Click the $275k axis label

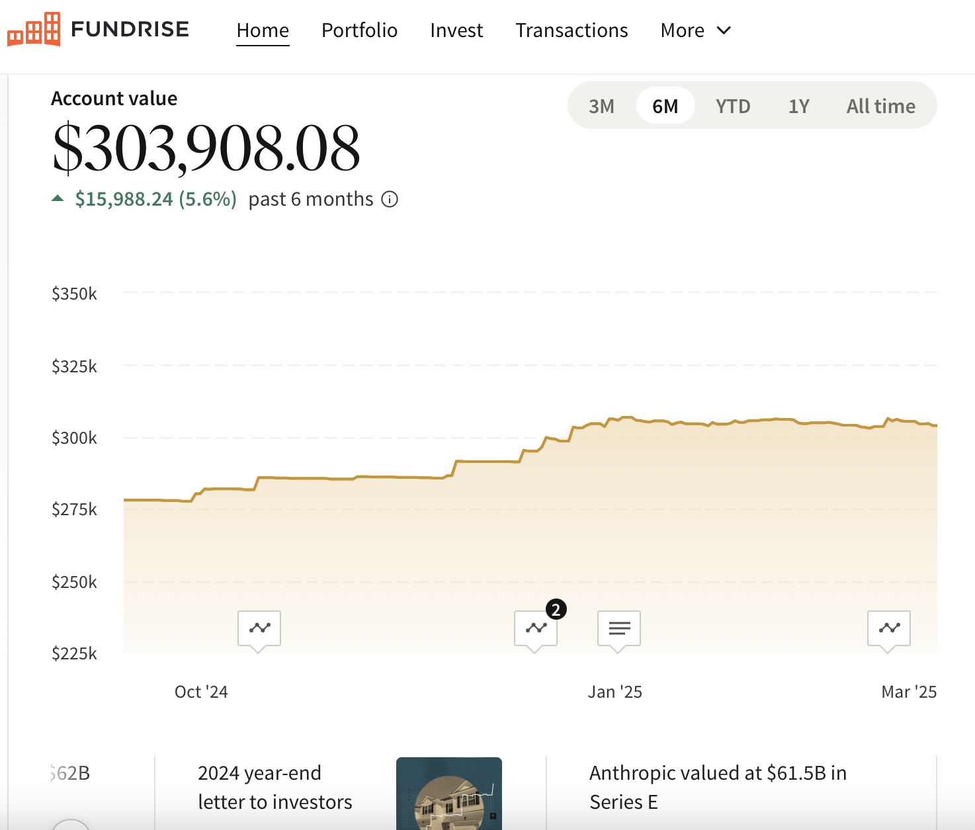(75, 509)
